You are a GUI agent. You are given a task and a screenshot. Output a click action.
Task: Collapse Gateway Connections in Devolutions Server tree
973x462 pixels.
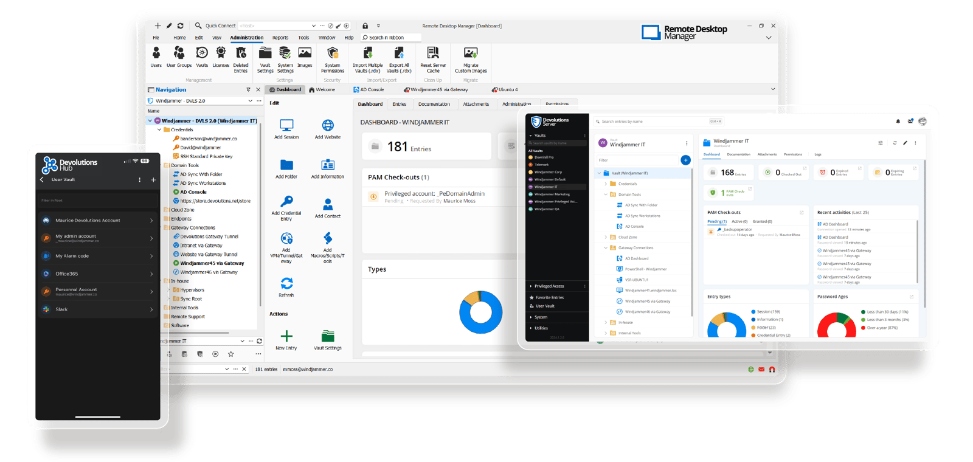tap(606, 248)
